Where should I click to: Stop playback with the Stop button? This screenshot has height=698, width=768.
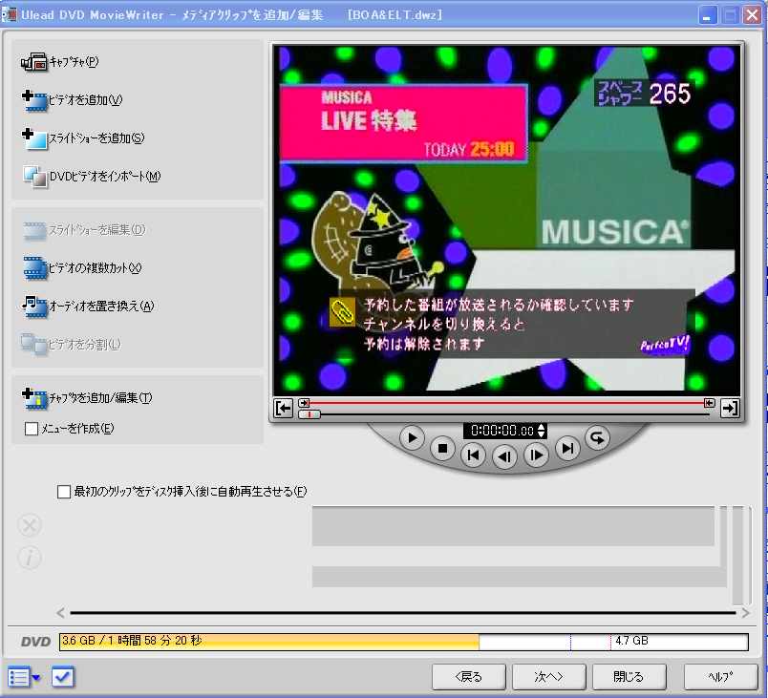point(443,449)
